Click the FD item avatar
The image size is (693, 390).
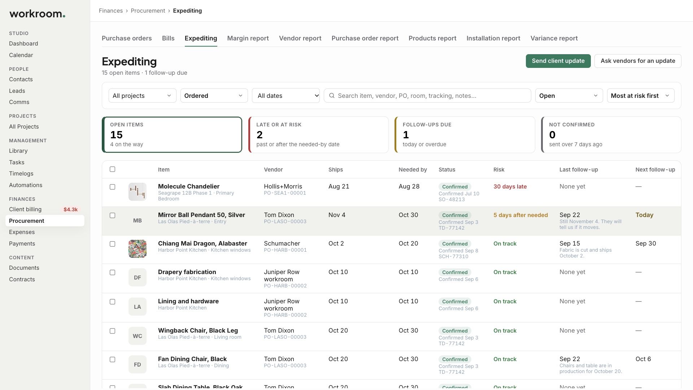point(138,364)
